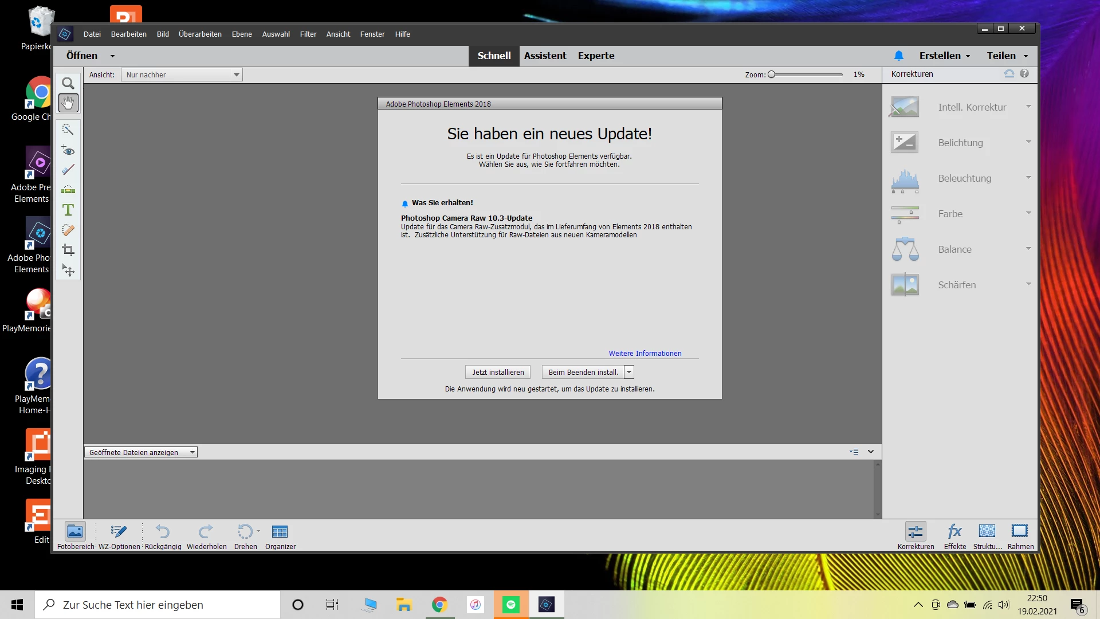1100x619 pixels.
Task: Click the taskbar search box
Action: point(158,605)
